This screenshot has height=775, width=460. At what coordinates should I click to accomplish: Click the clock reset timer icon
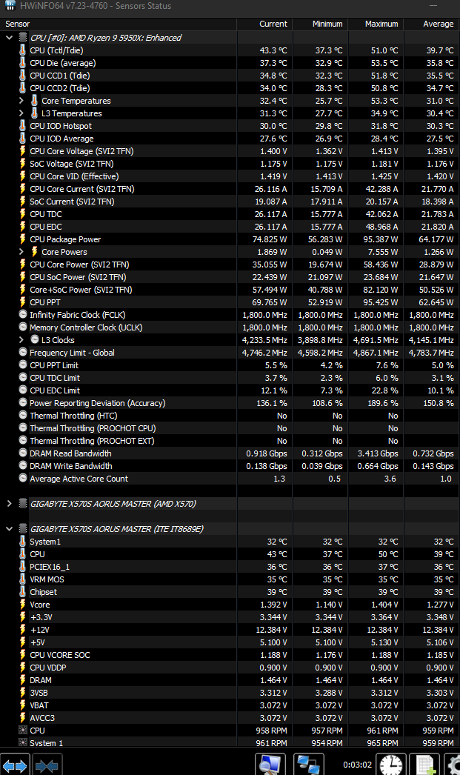point(391,765)
